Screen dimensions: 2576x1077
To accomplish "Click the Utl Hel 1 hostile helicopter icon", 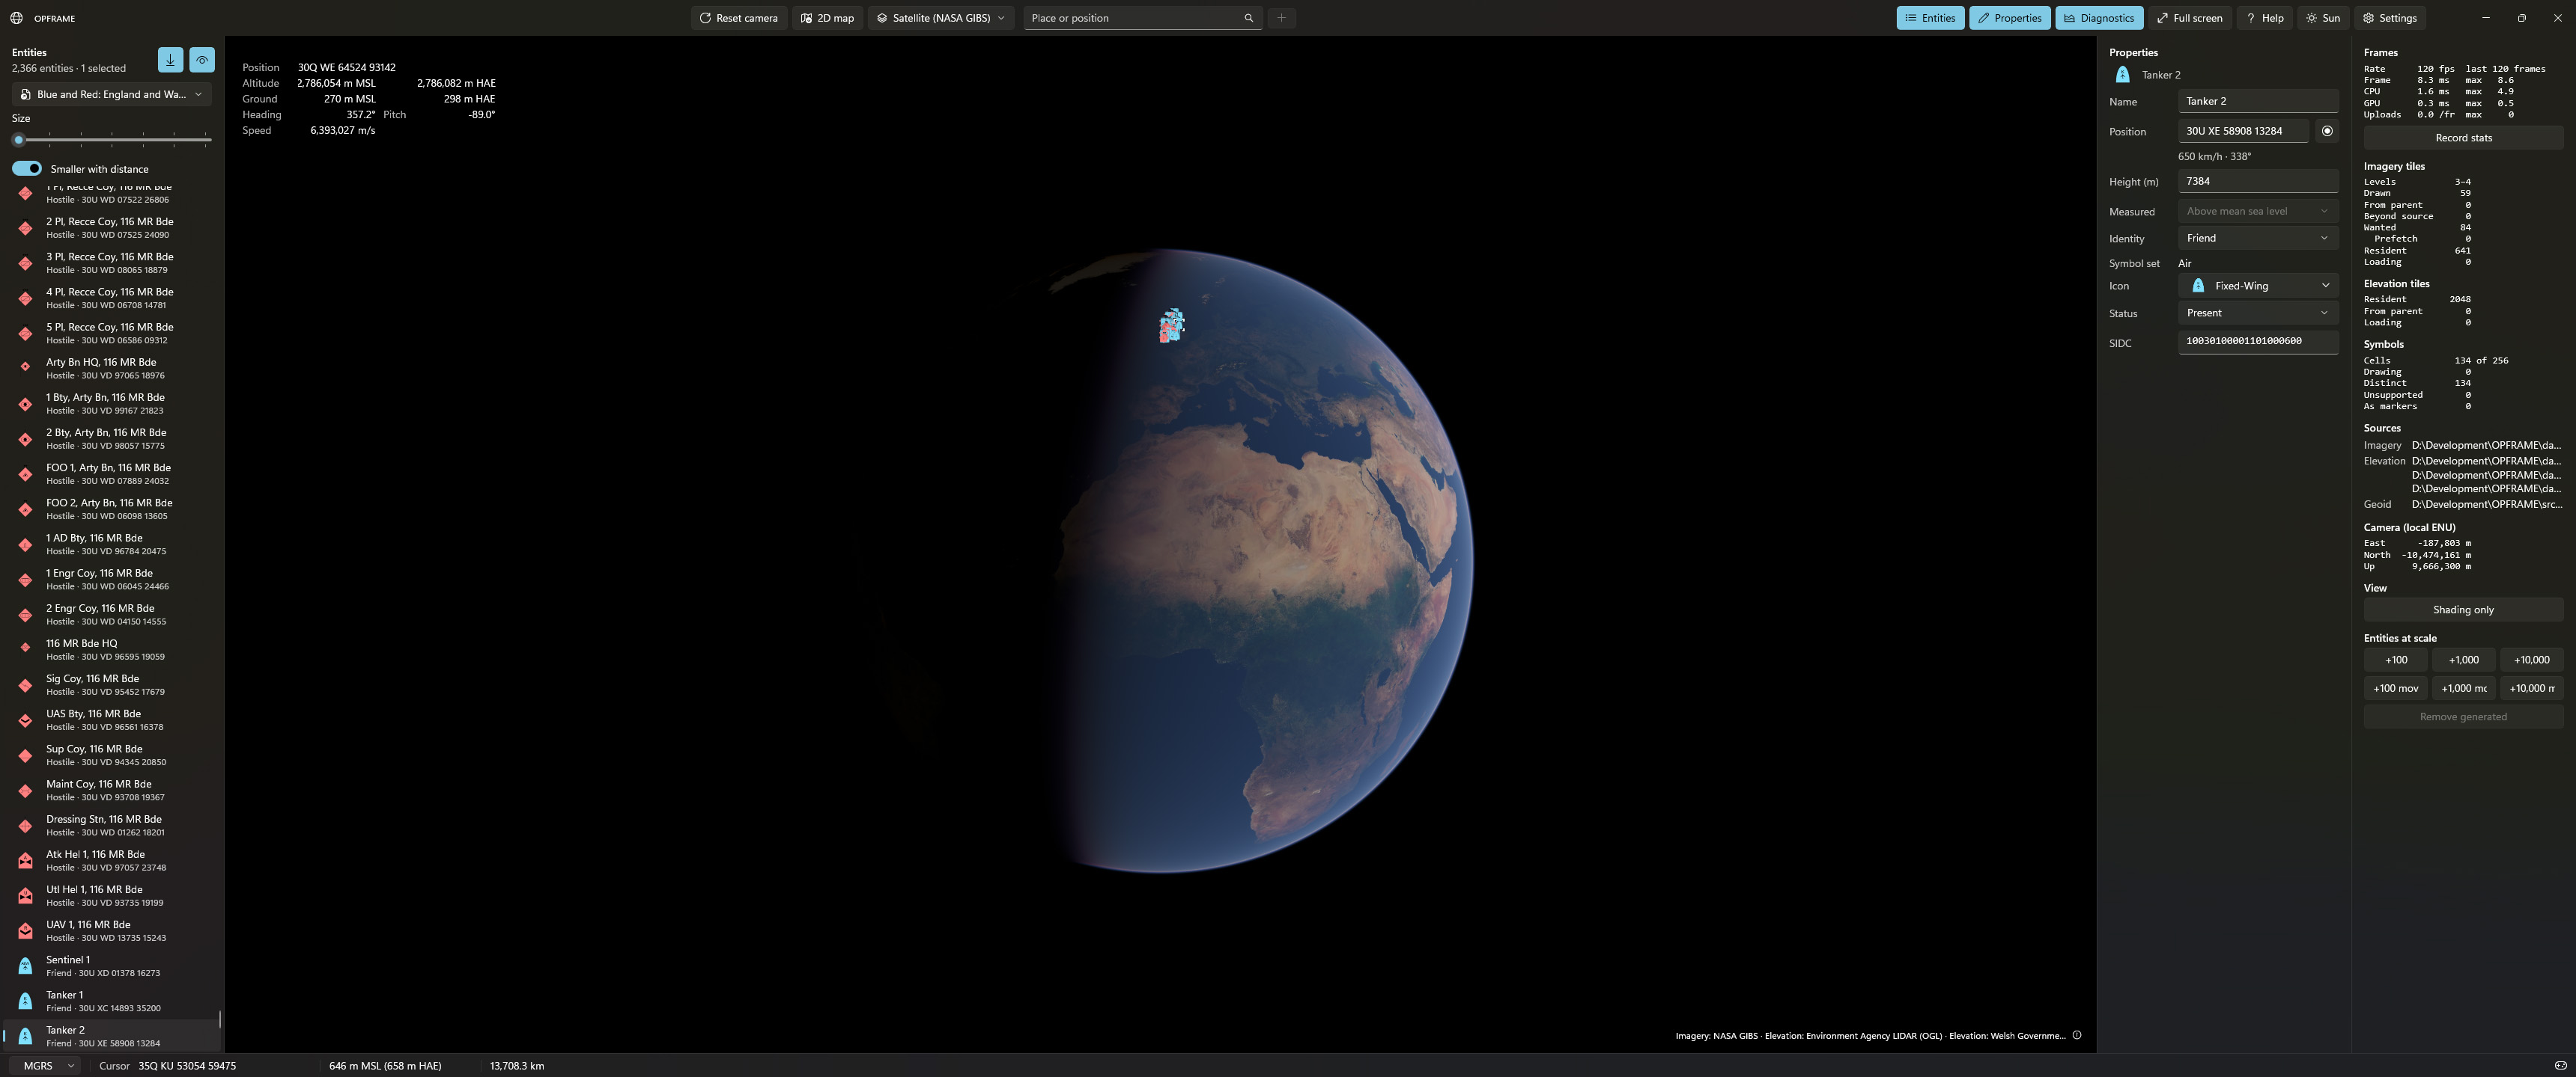I will (25, 895).
